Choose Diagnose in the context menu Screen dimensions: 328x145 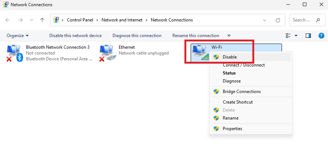coord(251,81)
